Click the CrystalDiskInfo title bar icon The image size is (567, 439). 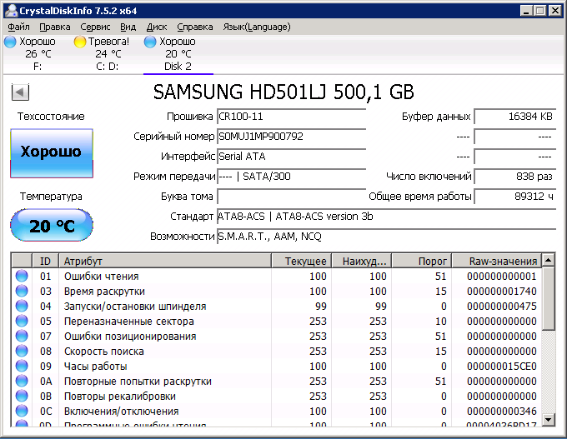click(11, 11)
